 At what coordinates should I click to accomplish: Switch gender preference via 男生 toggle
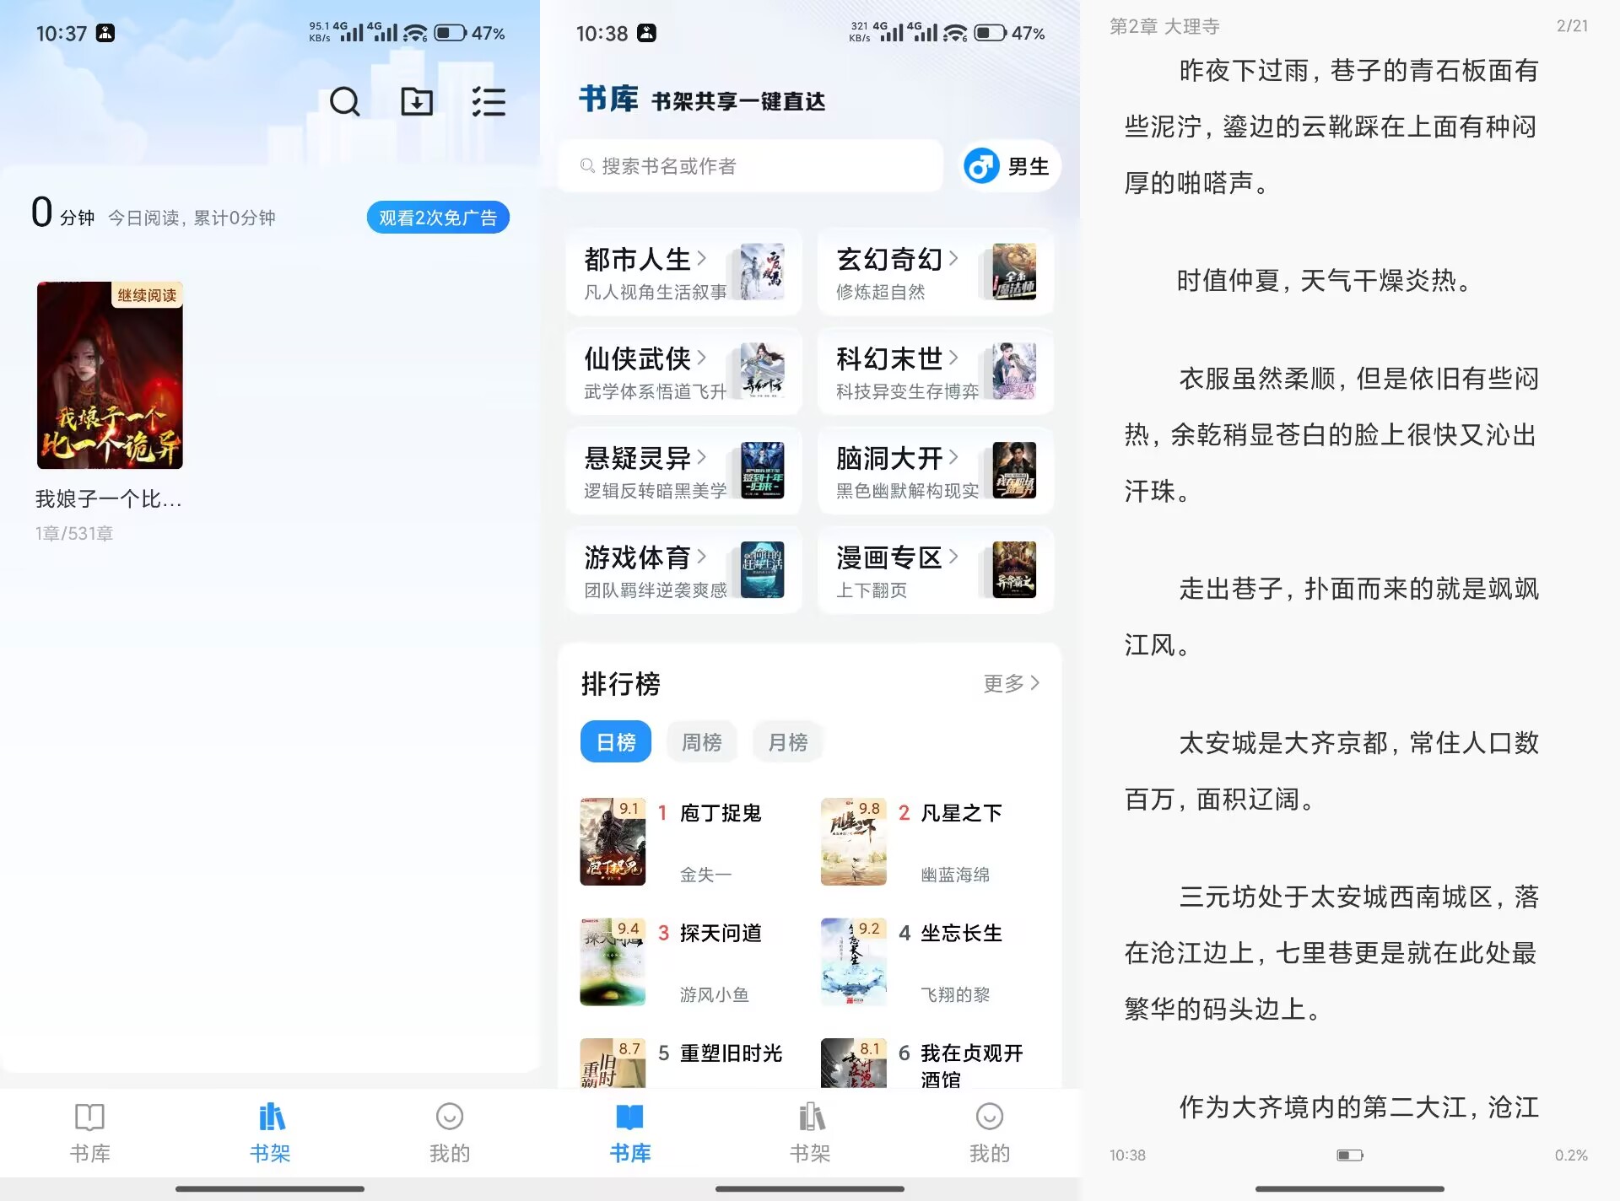1008,166
